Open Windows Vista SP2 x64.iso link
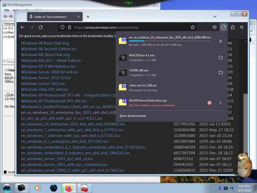 (44, 89)
